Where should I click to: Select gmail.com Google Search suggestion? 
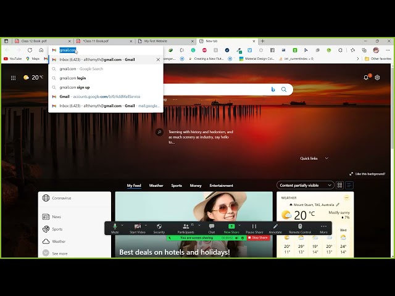106,68
